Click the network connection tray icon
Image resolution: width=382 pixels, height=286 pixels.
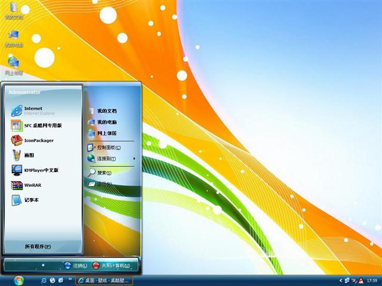(x=347, y=281)
